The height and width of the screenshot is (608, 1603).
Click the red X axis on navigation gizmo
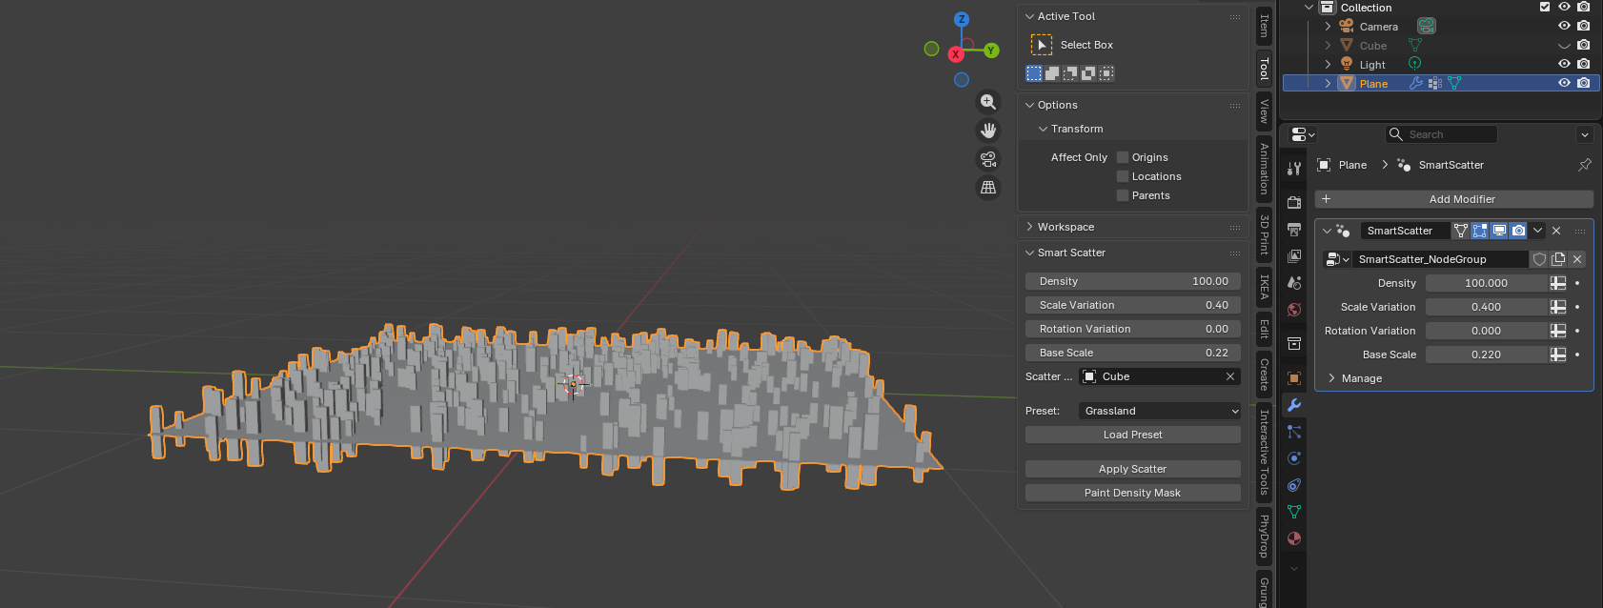(956, 54)
